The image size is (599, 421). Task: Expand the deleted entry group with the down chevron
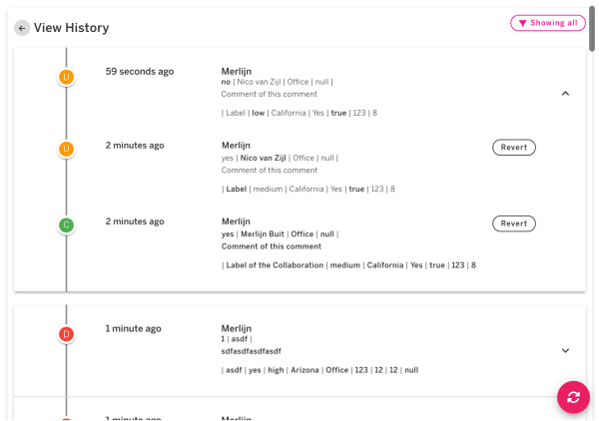click(x=565, y=350)
